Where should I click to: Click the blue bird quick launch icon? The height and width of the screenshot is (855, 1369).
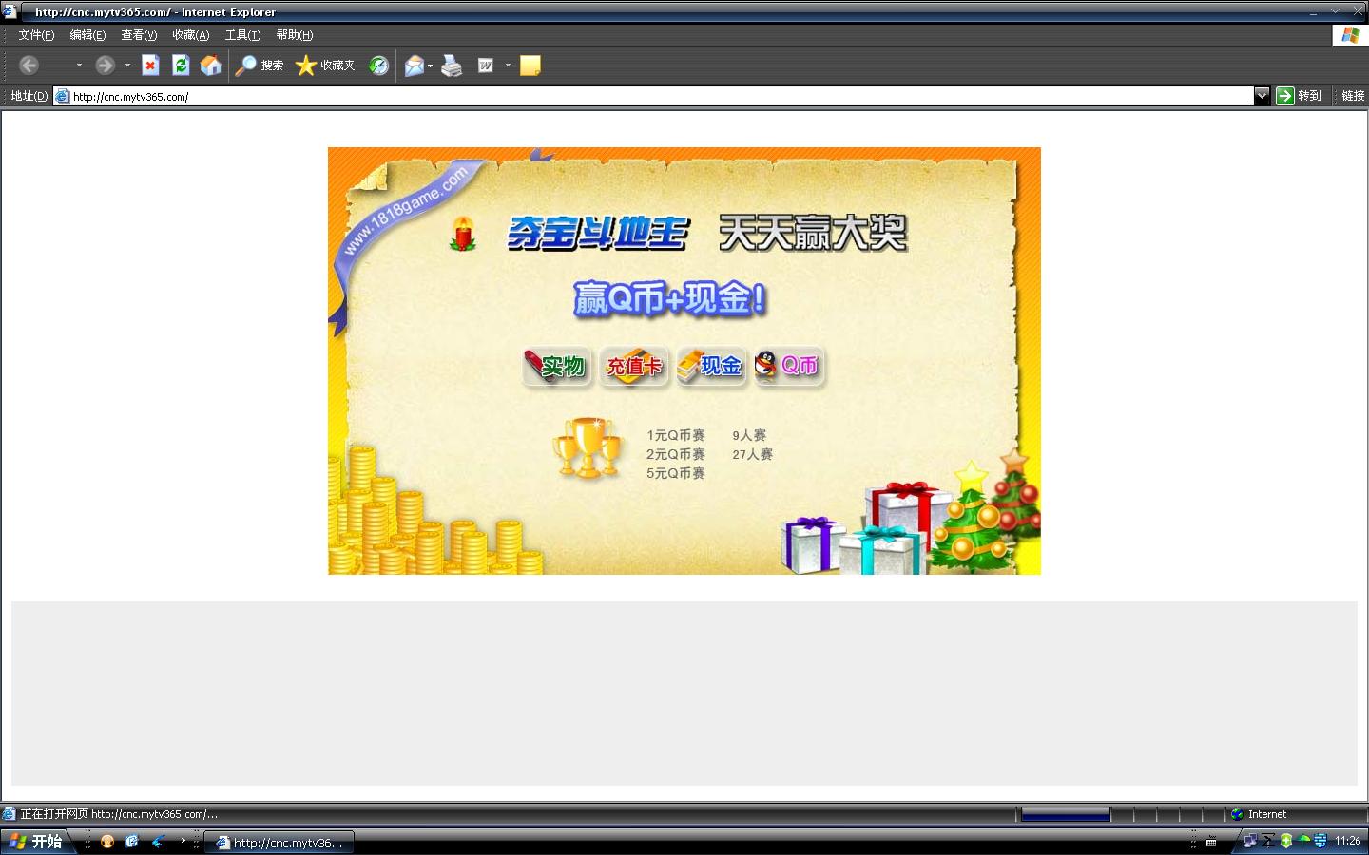[x=158, y=842]
